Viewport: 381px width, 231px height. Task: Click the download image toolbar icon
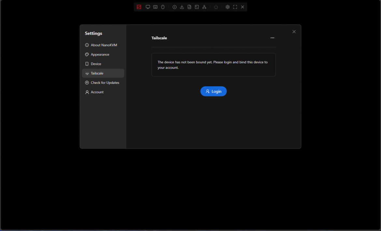point(182,7)
